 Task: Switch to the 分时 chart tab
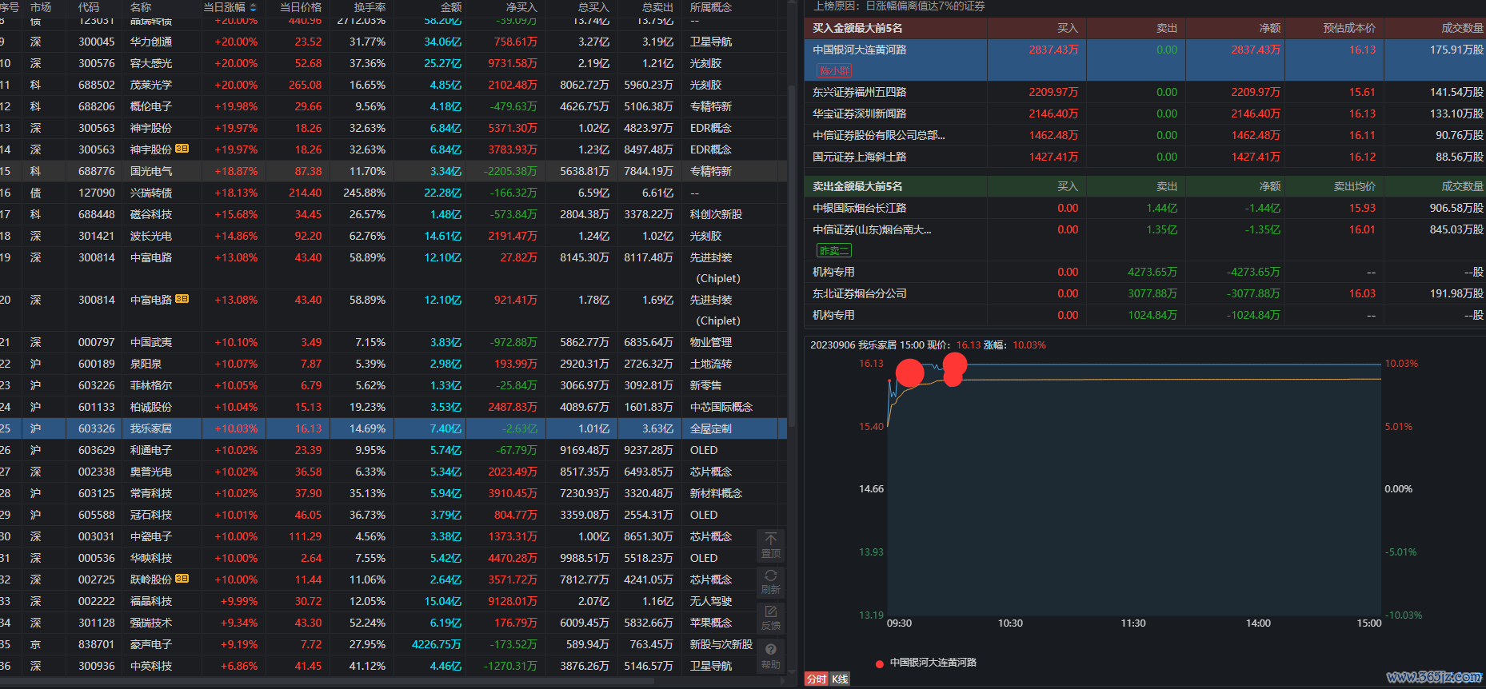pyautogui.click(x=817, y=679)
